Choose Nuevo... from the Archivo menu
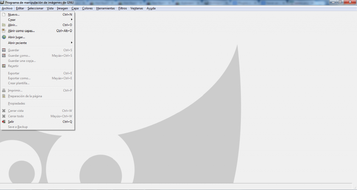 coord(37,15)
